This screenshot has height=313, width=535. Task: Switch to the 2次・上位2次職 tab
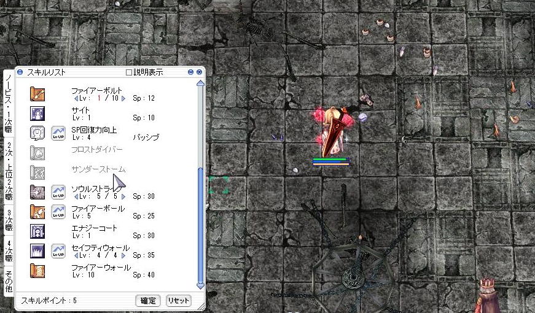click(9, 171)
